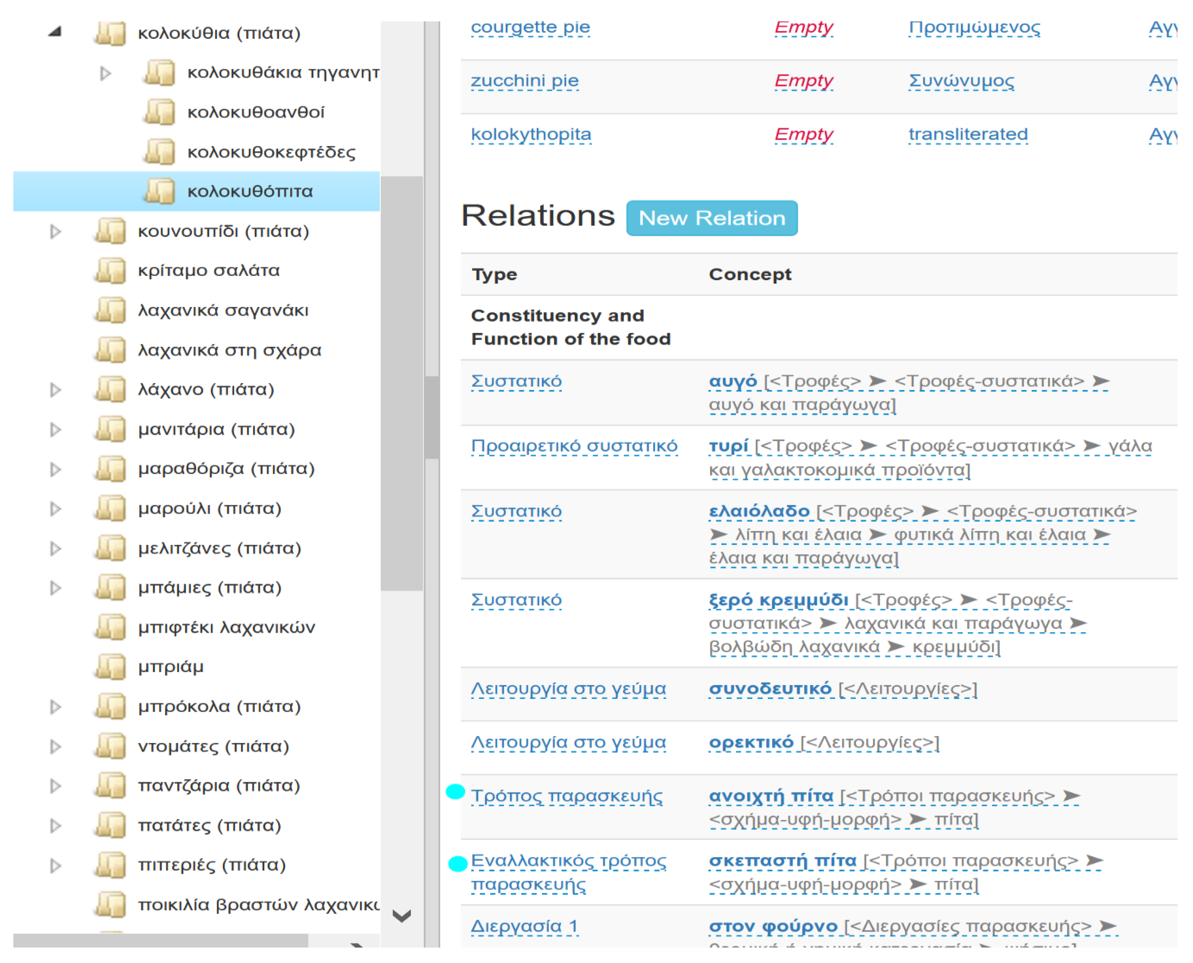Expand the μελιτζάνες (πιάτα) node

click(x=55, y=549)
